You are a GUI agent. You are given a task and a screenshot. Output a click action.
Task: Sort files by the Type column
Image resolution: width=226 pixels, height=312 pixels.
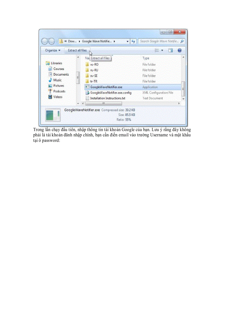pyautogui.click(x=145, y=58)
